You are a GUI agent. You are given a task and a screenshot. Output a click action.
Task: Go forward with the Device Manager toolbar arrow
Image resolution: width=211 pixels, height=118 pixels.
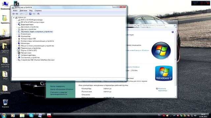(17, 14)
